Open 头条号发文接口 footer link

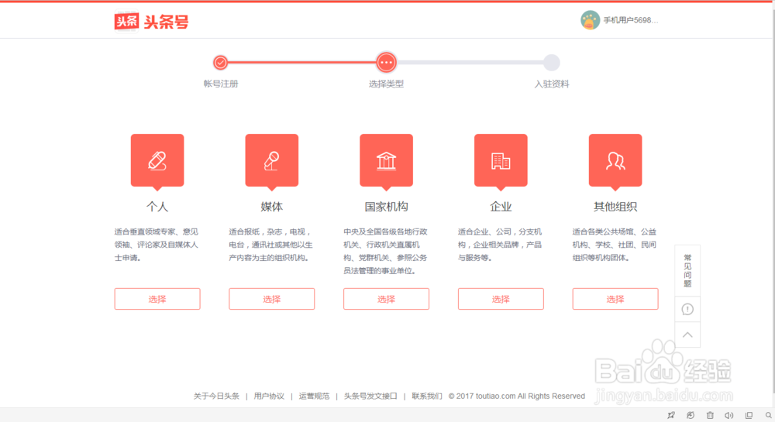370,396
